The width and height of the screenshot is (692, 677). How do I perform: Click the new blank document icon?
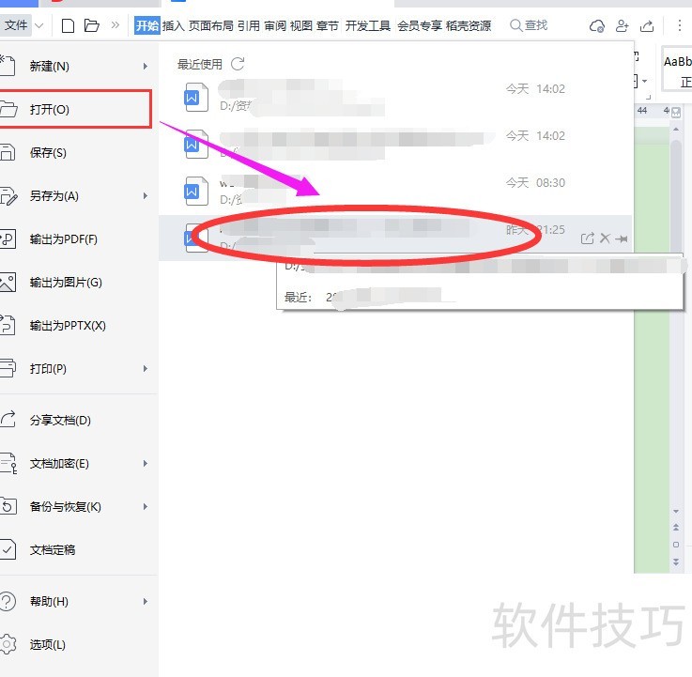point(68,25)
